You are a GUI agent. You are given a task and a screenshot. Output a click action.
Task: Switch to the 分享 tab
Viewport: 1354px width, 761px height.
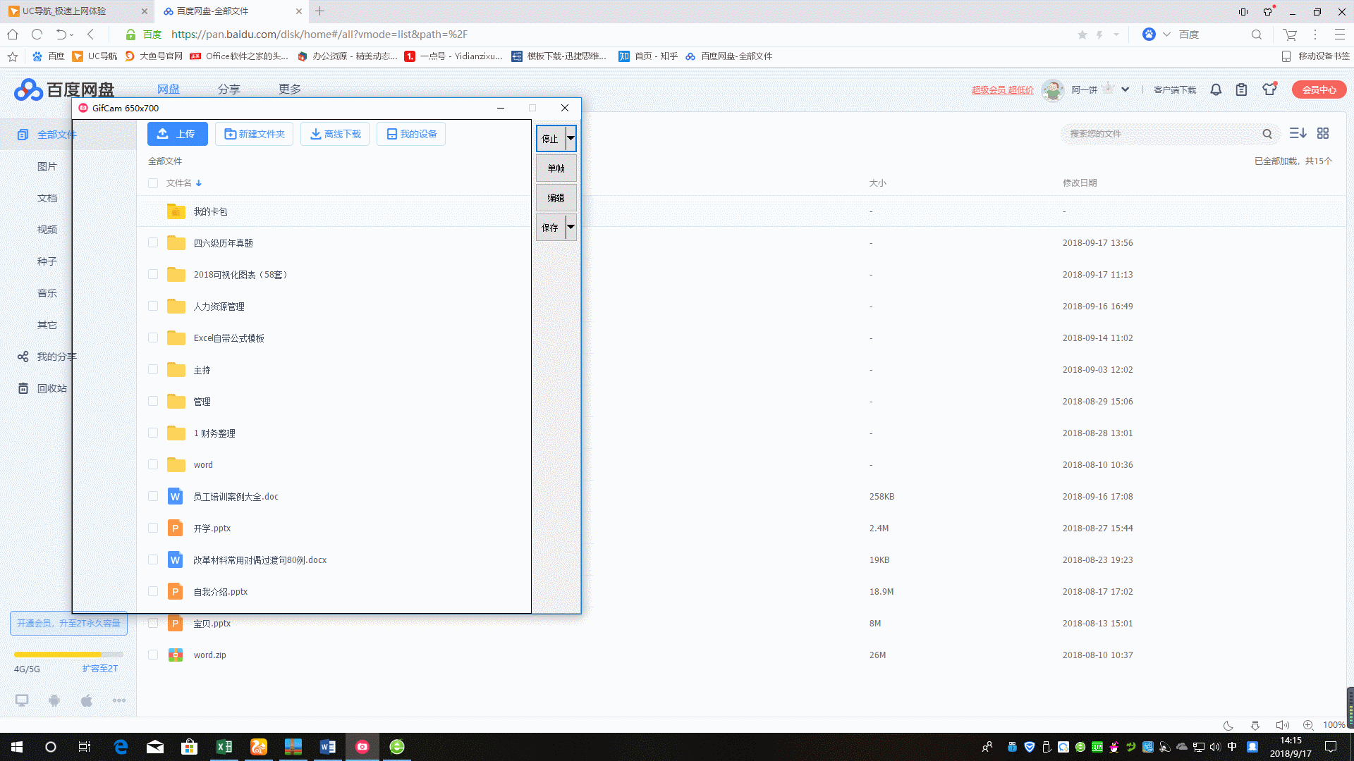click(x=228, y=89)
